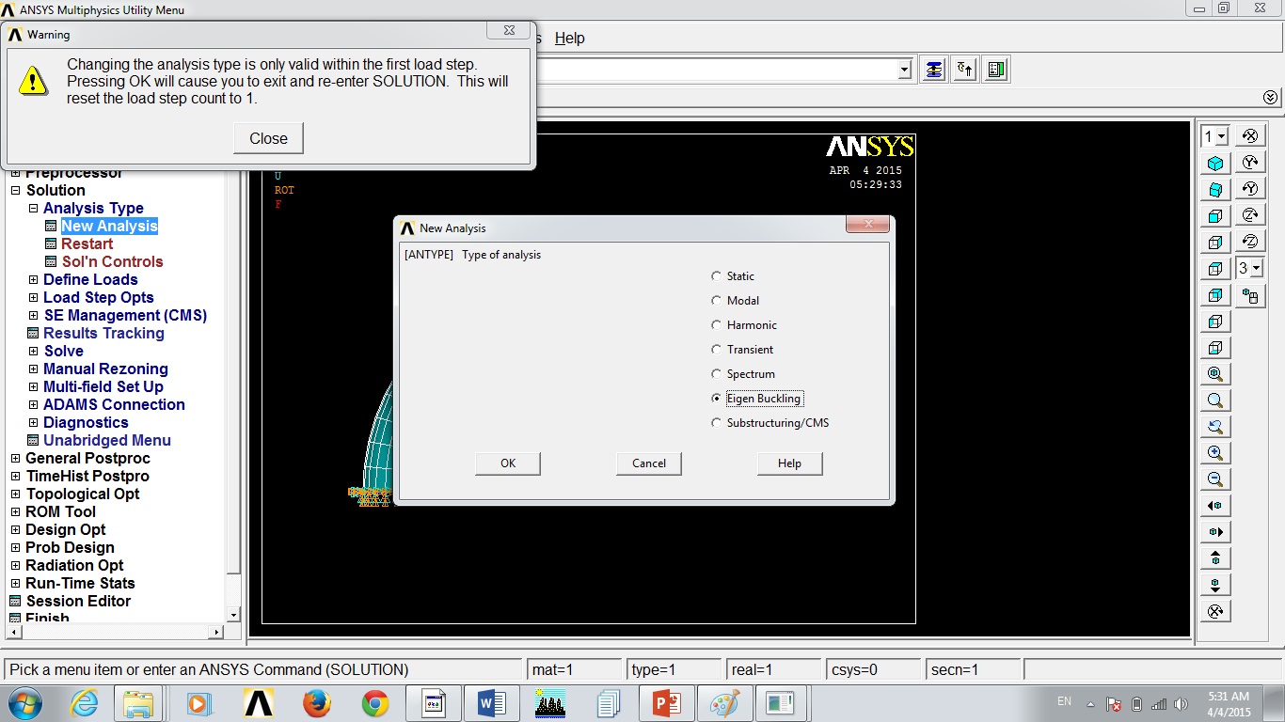Click the Windows Start button

[x=24, y=703]
